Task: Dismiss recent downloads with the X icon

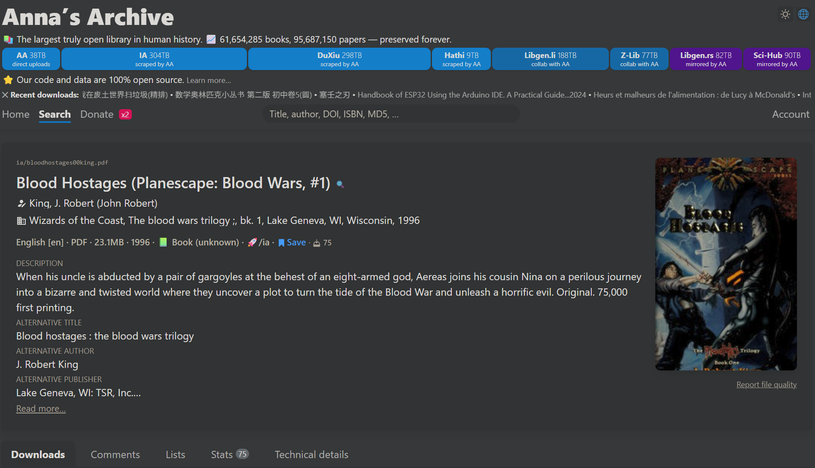Action: (5, 95)
